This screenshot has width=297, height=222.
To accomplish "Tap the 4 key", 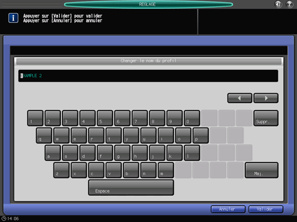I will (x=87, y=118).
